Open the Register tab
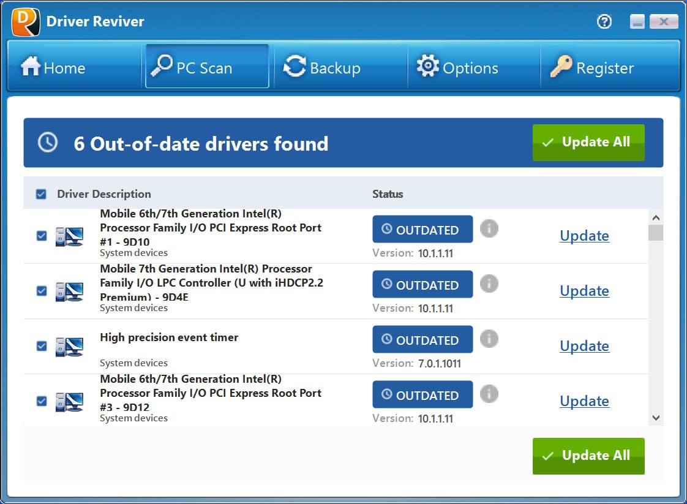Viewport: 687px width, 504px height. click(609, 67)
